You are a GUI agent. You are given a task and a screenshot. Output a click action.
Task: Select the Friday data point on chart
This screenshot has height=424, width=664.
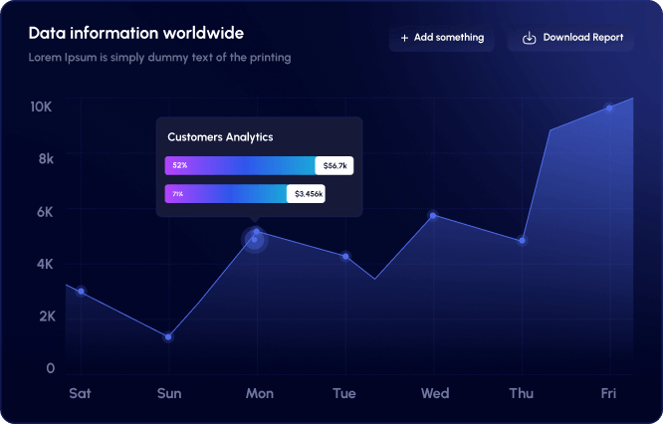tap(609, 108)
